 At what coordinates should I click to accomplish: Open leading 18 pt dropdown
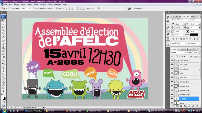199,24
